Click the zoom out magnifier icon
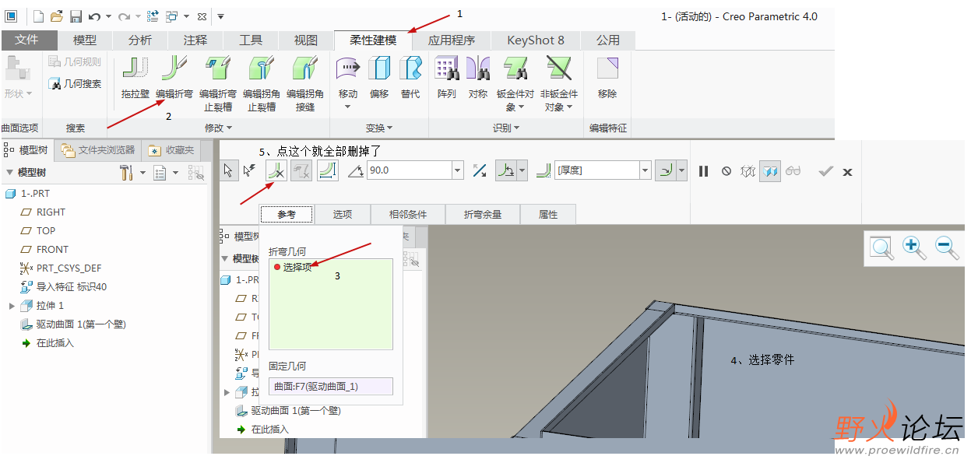The image size is (978, 463). (947, 248)
